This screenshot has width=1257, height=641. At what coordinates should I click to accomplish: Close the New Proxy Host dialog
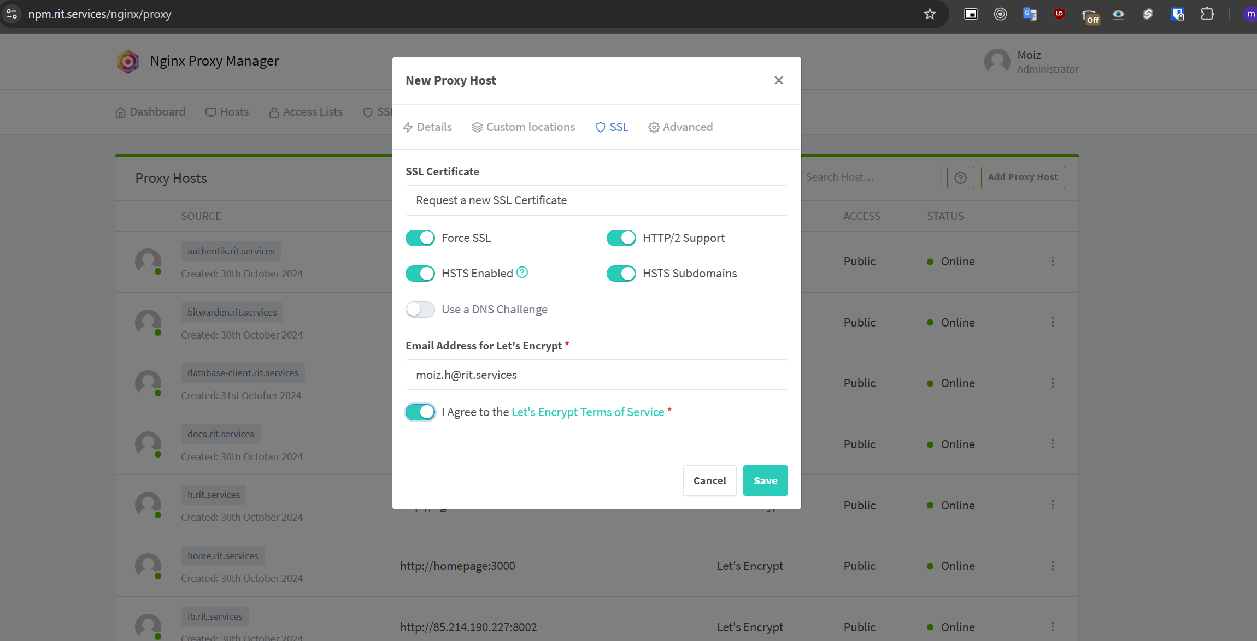[x=778, y=80]
